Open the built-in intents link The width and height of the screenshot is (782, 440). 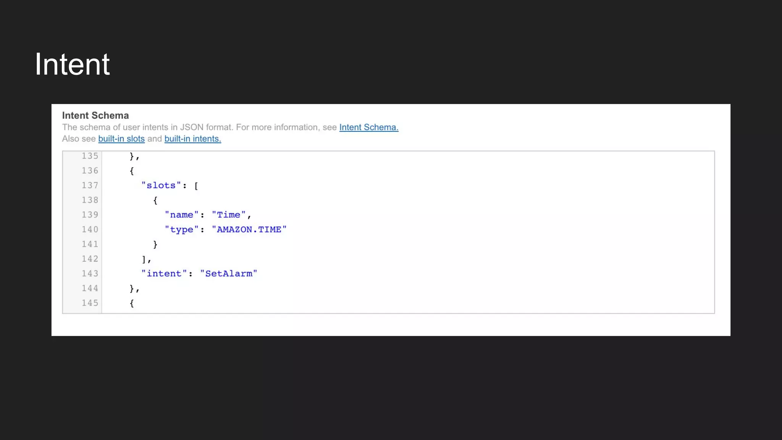click(192, 139)
